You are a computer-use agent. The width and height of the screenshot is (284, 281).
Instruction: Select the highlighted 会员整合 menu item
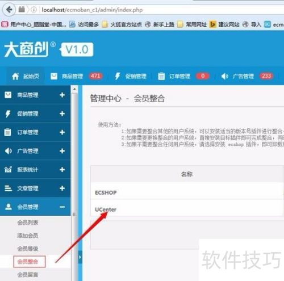point(30,262)
